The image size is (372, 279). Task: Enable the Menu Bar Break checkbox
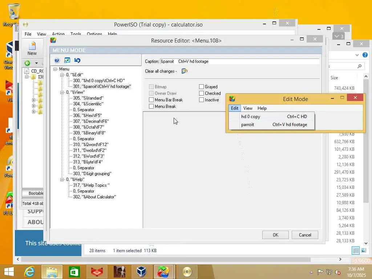tap(151, 100)
